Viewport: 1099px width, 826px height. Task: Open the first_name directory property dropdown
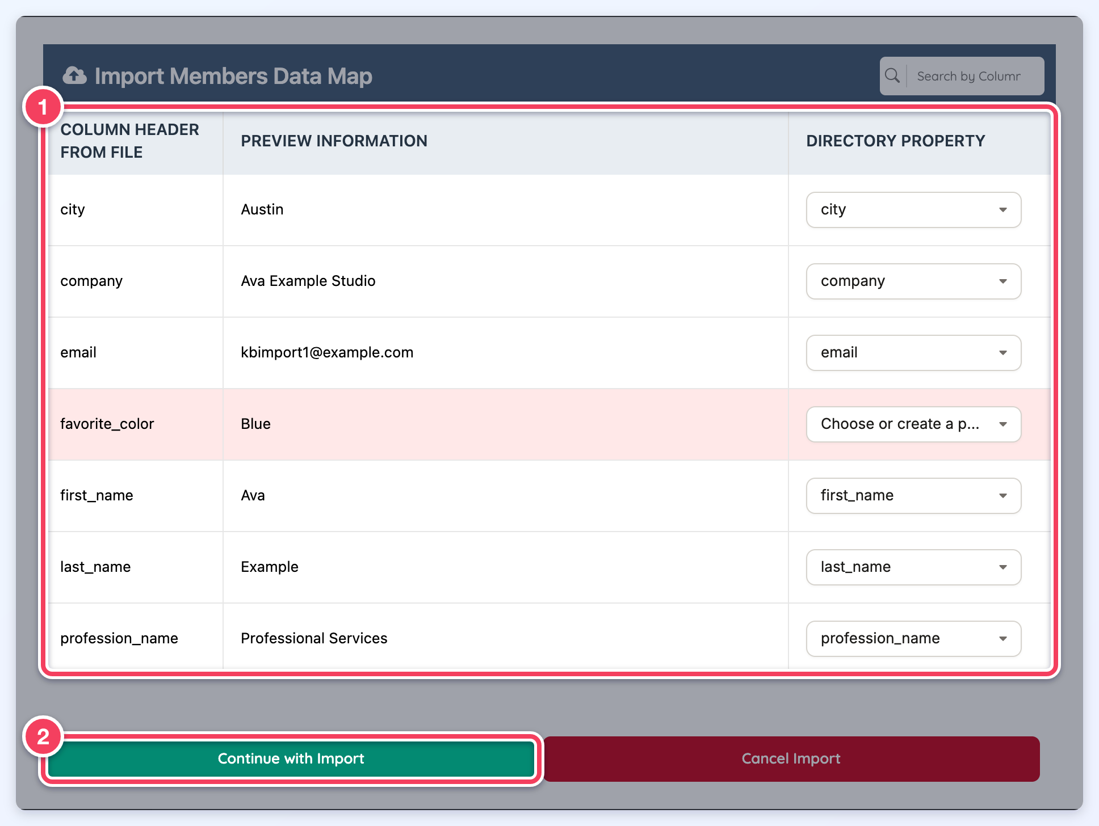(913, 496)
